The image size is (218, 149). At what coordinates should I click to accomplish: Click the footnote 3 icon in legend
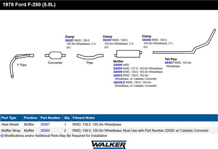coord(2,136)
